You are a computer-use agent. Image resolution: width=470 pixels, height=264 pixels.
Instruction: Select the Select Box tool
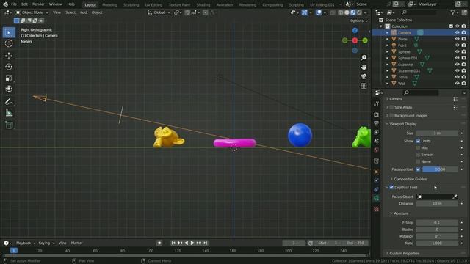[x=9, y=32]
